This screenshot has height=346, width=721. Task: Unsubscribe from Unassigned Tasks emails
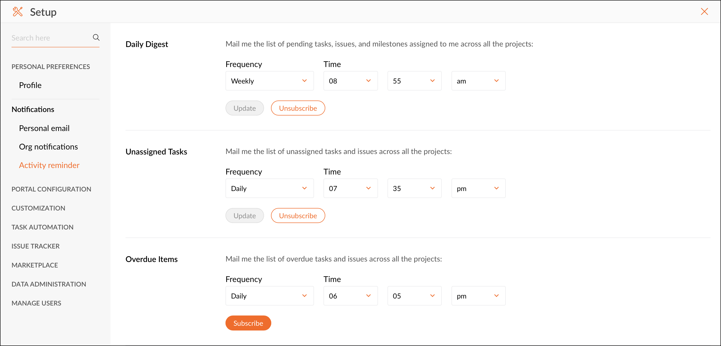coord(298,215)
